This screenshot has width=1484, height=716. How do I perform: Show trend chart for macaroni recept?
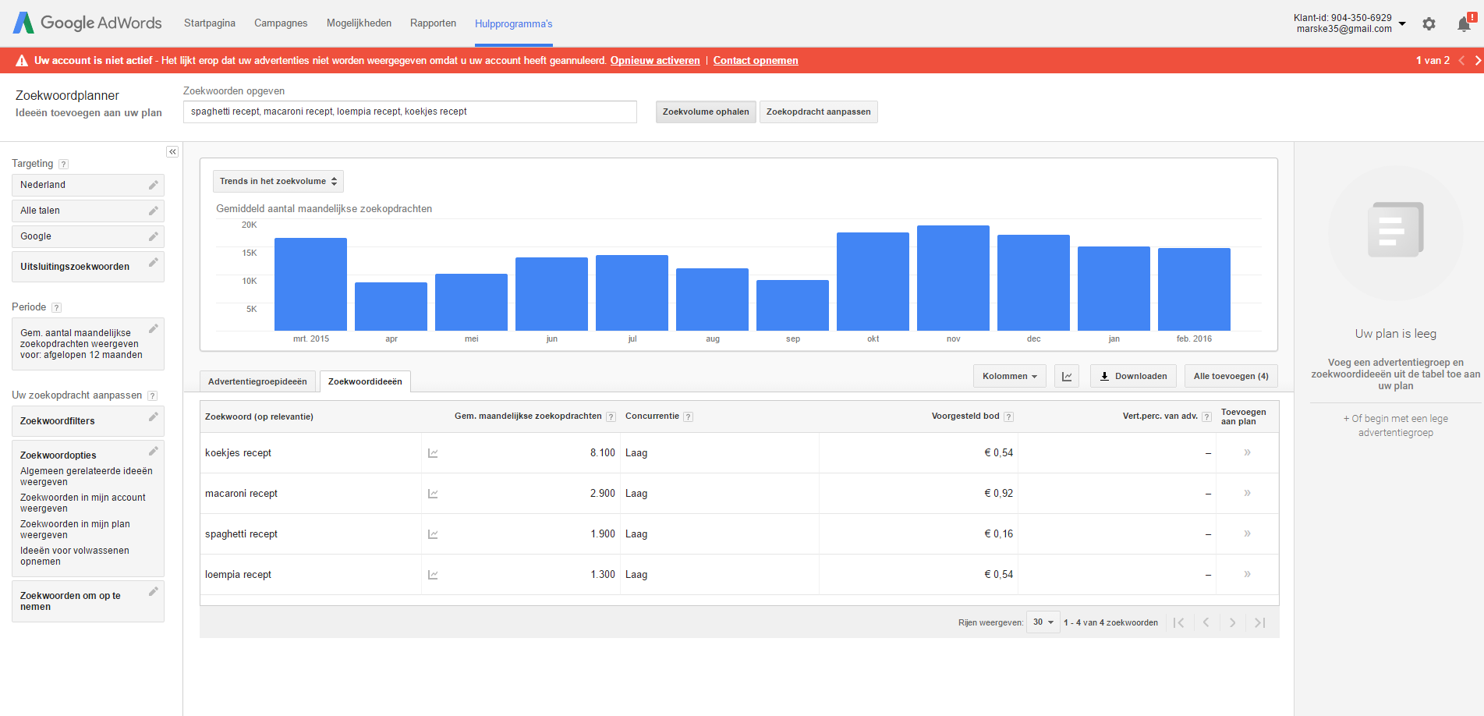pos(433,494)
